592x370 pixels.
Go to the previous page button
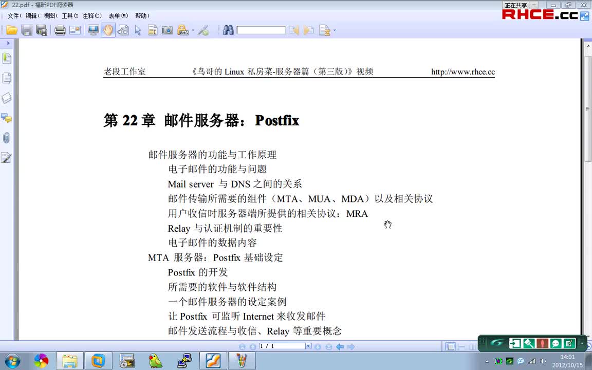(253, 346)
